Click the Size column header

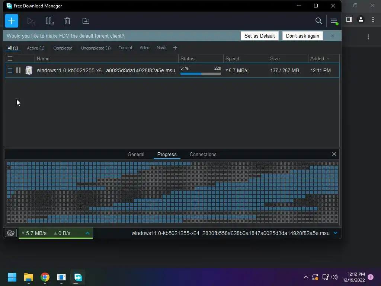click(x=288, y=58)
